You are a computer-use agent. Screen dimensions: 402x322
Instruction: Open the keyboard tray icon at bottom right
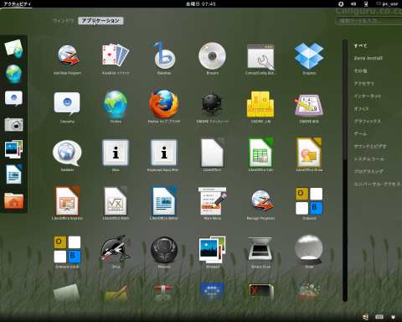[379, 317]
